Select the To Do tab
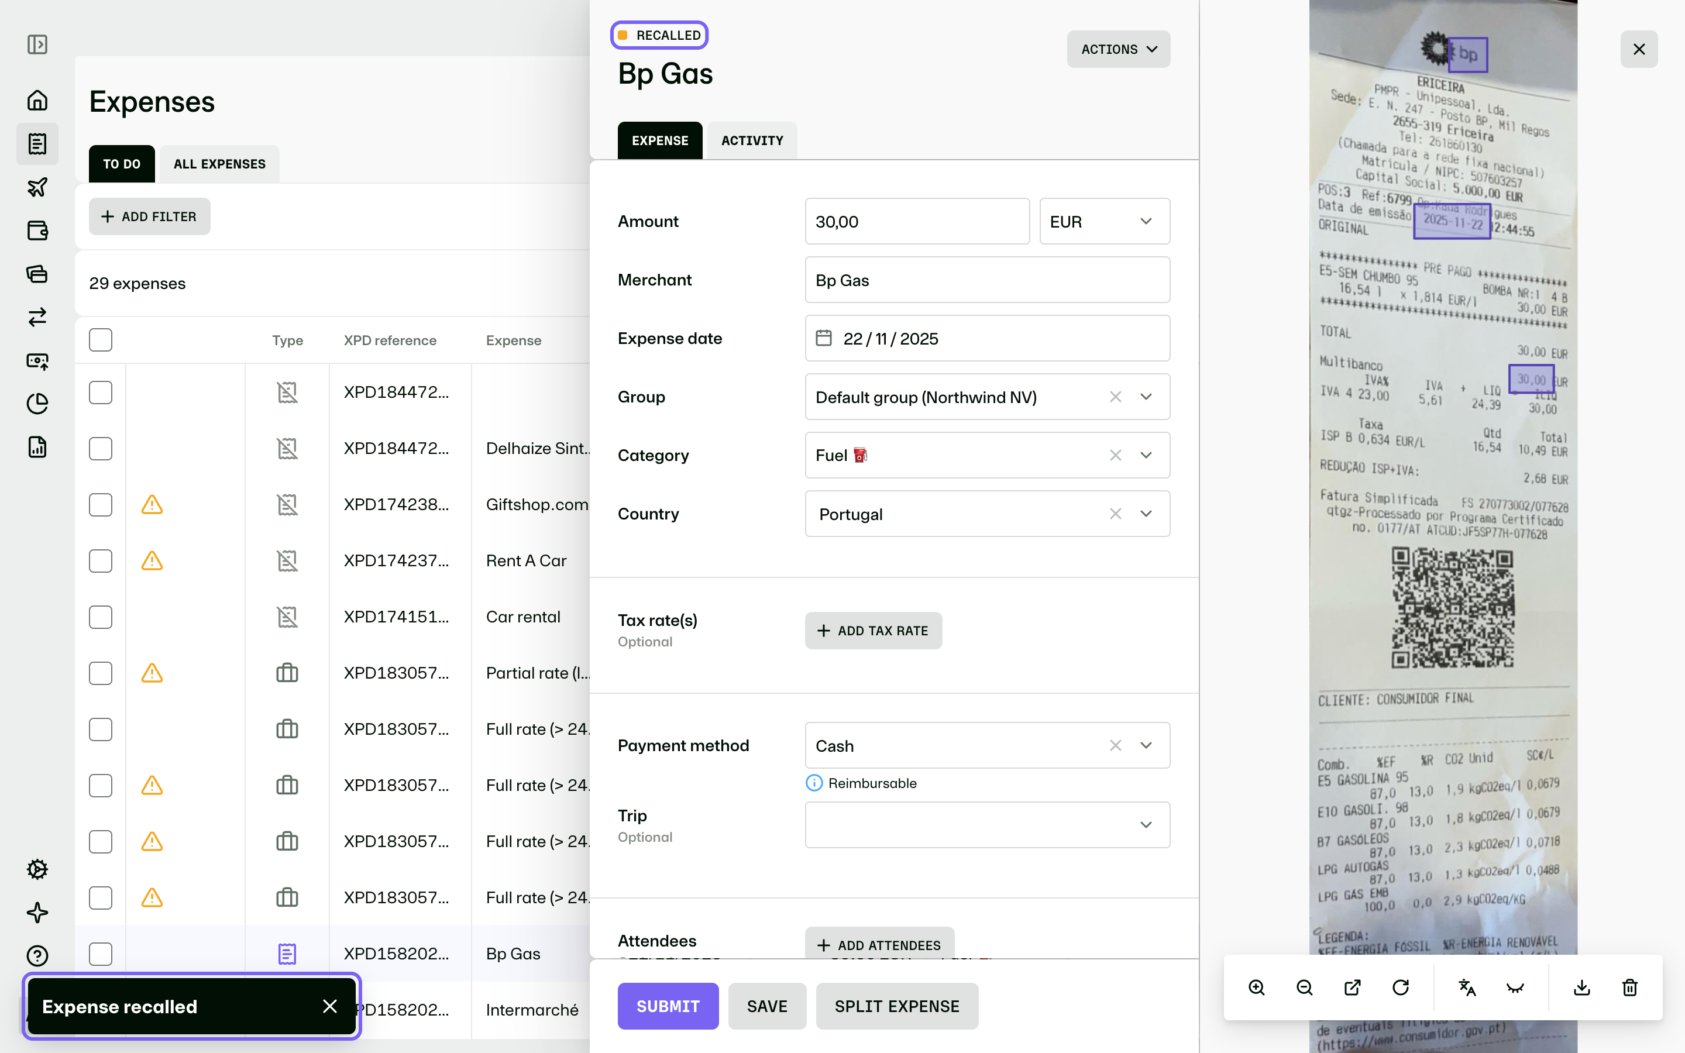 pyautogui.click(x=122, y=164)
